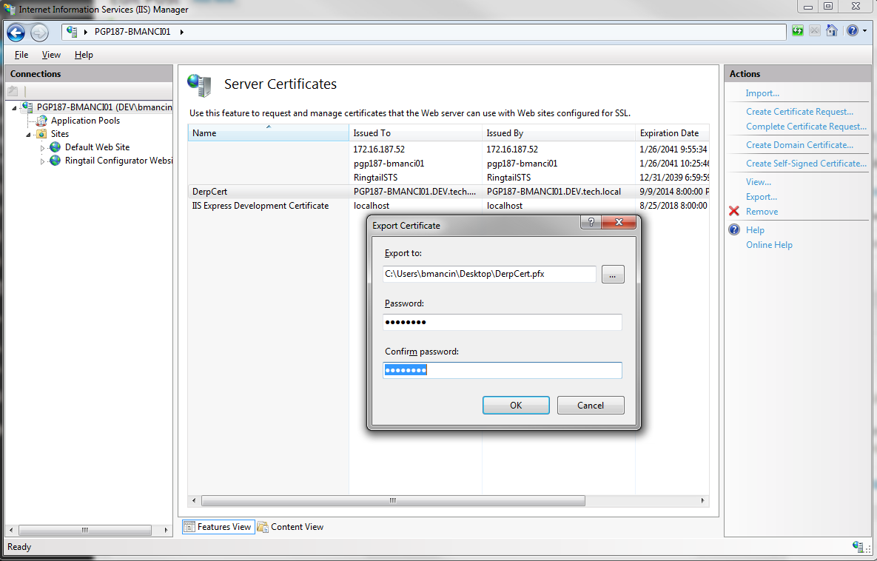Image resolution: width=877 pixels, height=561 pixels.
Task: Open the Help menu
Action: (x=84, y=55)
